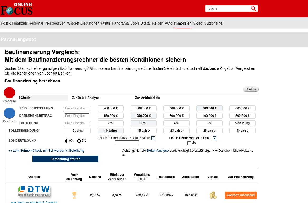Select the 0% Sondertilgung radio button
The height and width of the screenshot is (203, 308).
click(x=66, y=141)
